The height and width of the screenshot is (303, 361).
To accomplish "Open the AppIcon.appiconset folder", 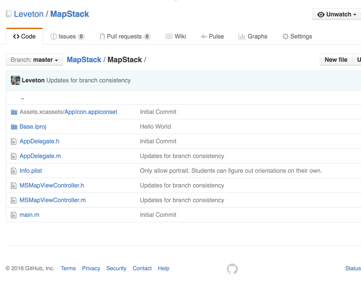I will click(x=91, y=112).
